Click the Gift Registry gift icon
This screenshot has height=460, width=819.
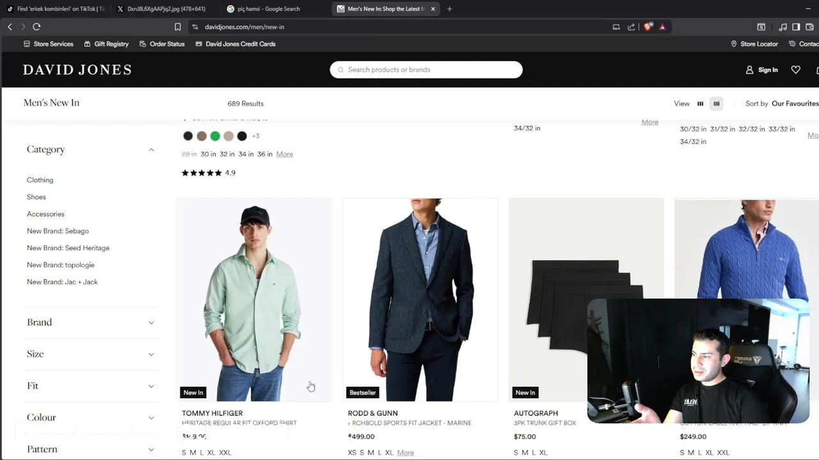87,44
